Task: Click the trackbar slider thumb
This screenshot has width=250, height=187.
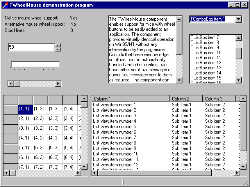Action: (x=10, y=64)
